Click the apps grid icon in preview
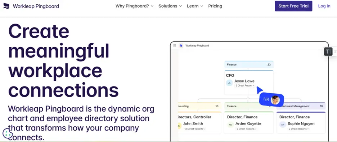The width and height of the screenshot is (337, 142). tap(174, 45)
